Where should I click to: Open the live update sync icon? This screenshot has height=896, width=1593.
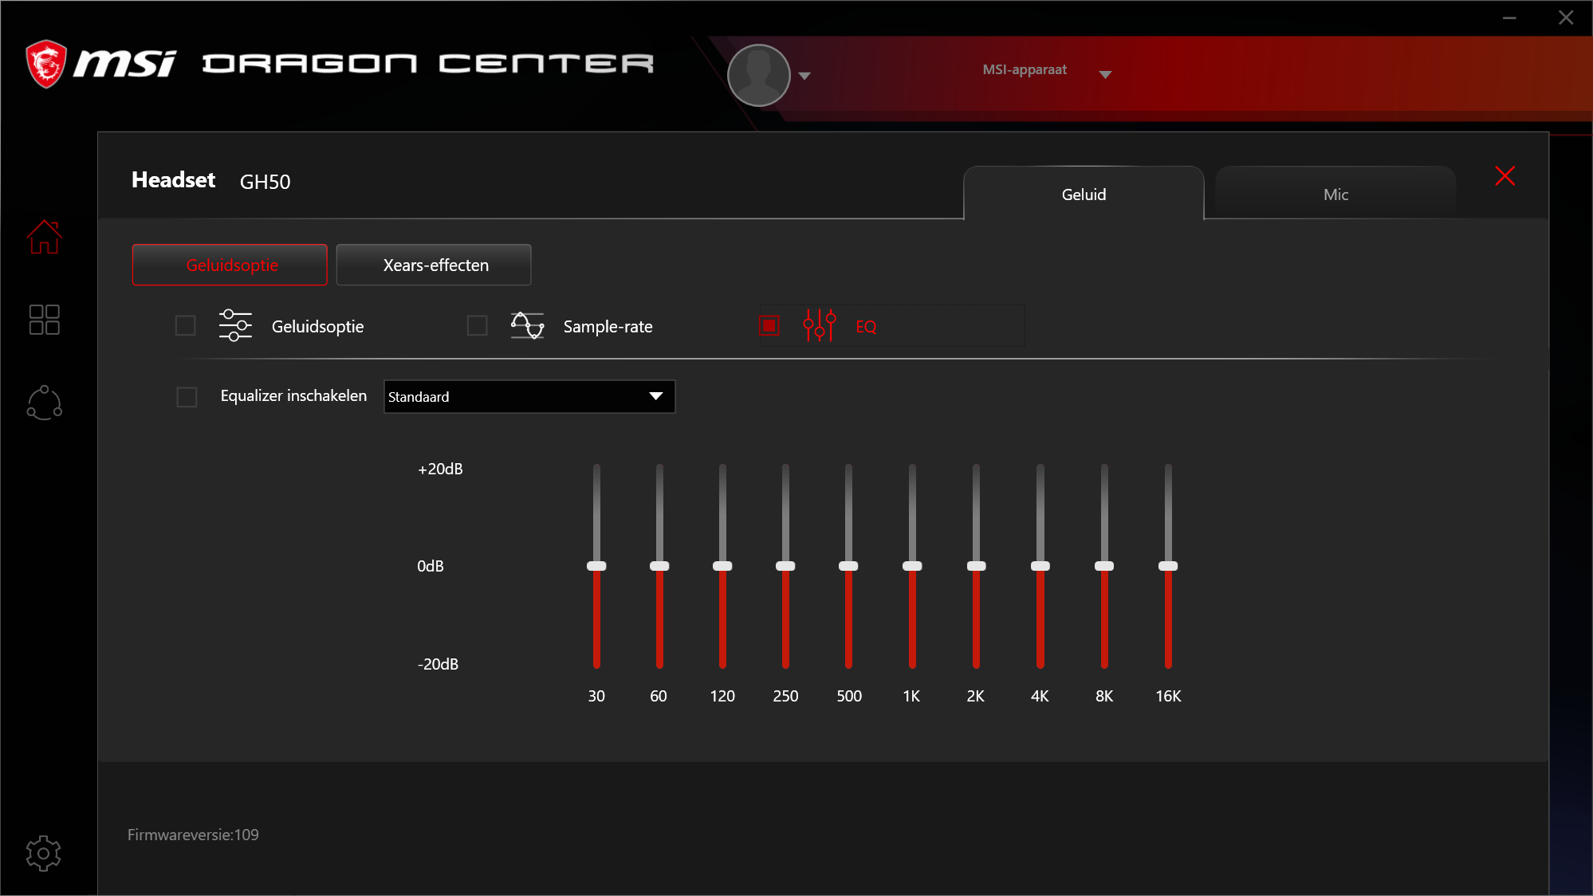pyautogui.click(x=44, y=403)
